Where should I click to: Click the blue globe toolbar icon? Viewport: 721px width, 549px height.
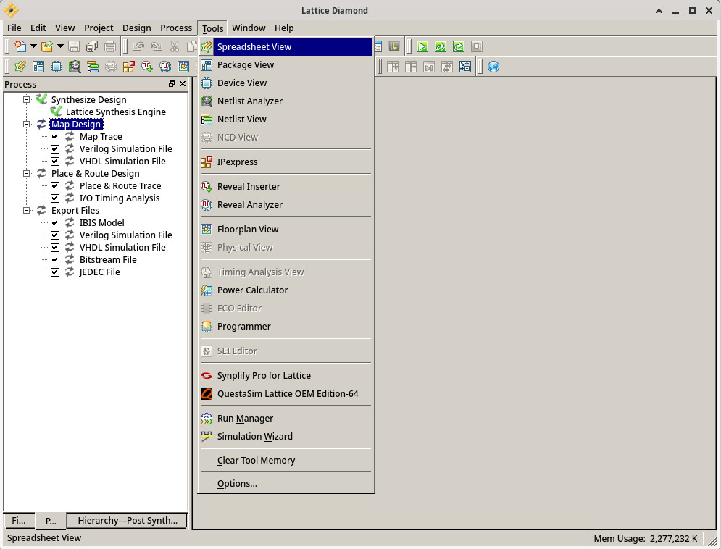tap(493, 67)
